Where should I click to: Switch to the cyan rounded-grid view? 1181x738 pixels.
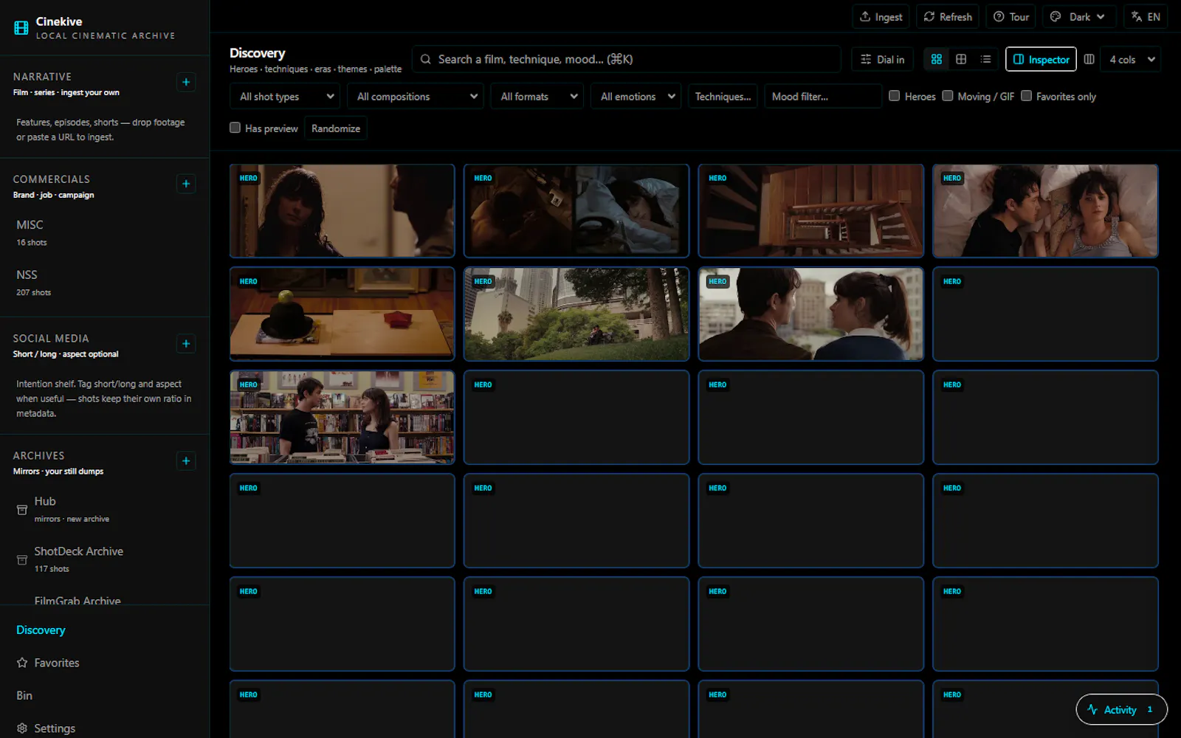pyautogui.click(x=937, y=59)
